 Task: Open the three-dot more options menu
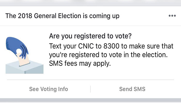click(172, 16)
